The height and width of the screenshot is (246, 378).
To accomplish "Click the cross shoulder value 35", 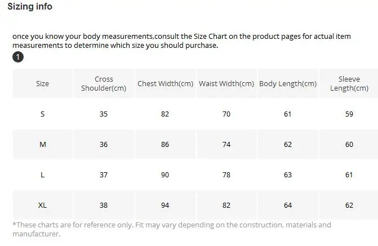I will 104,114.
